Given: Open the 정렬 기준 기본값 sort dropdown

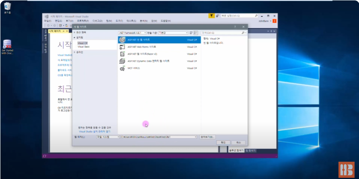Looking at the screenshot, I should 173,33.
